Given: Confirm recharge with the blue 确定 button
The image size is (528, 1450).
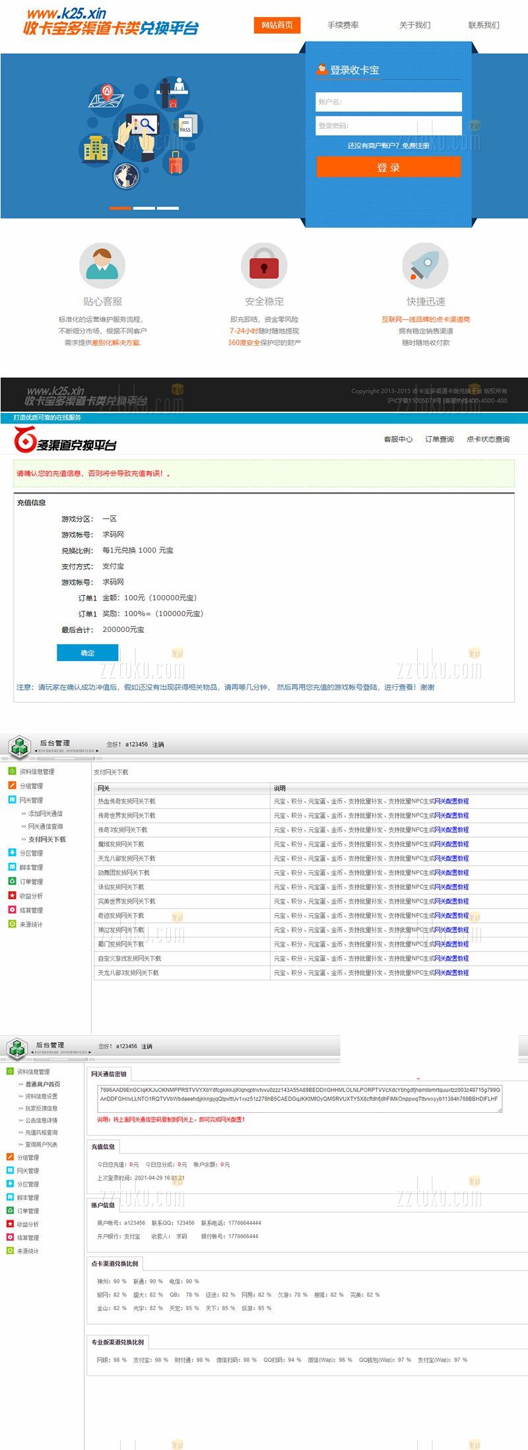Looking at the screenshot, I should coord(87,652).
